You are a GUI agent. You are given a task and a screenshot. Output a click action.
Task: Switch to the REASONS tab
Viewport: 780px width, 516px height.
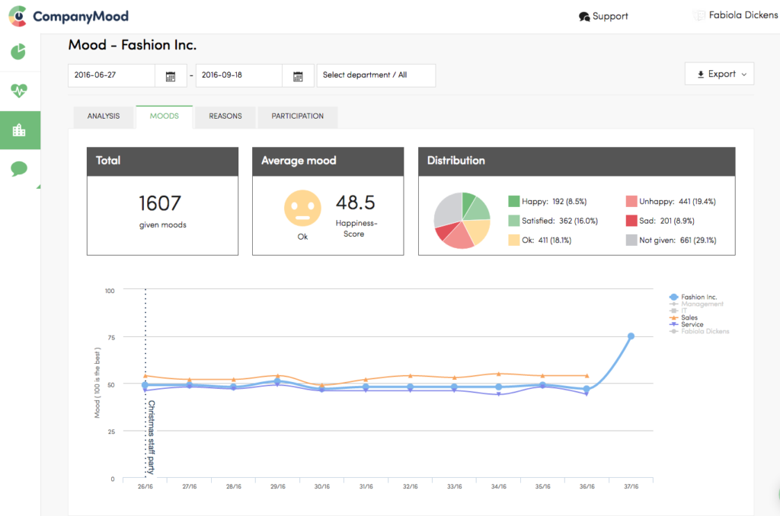(x=225, y=116)
